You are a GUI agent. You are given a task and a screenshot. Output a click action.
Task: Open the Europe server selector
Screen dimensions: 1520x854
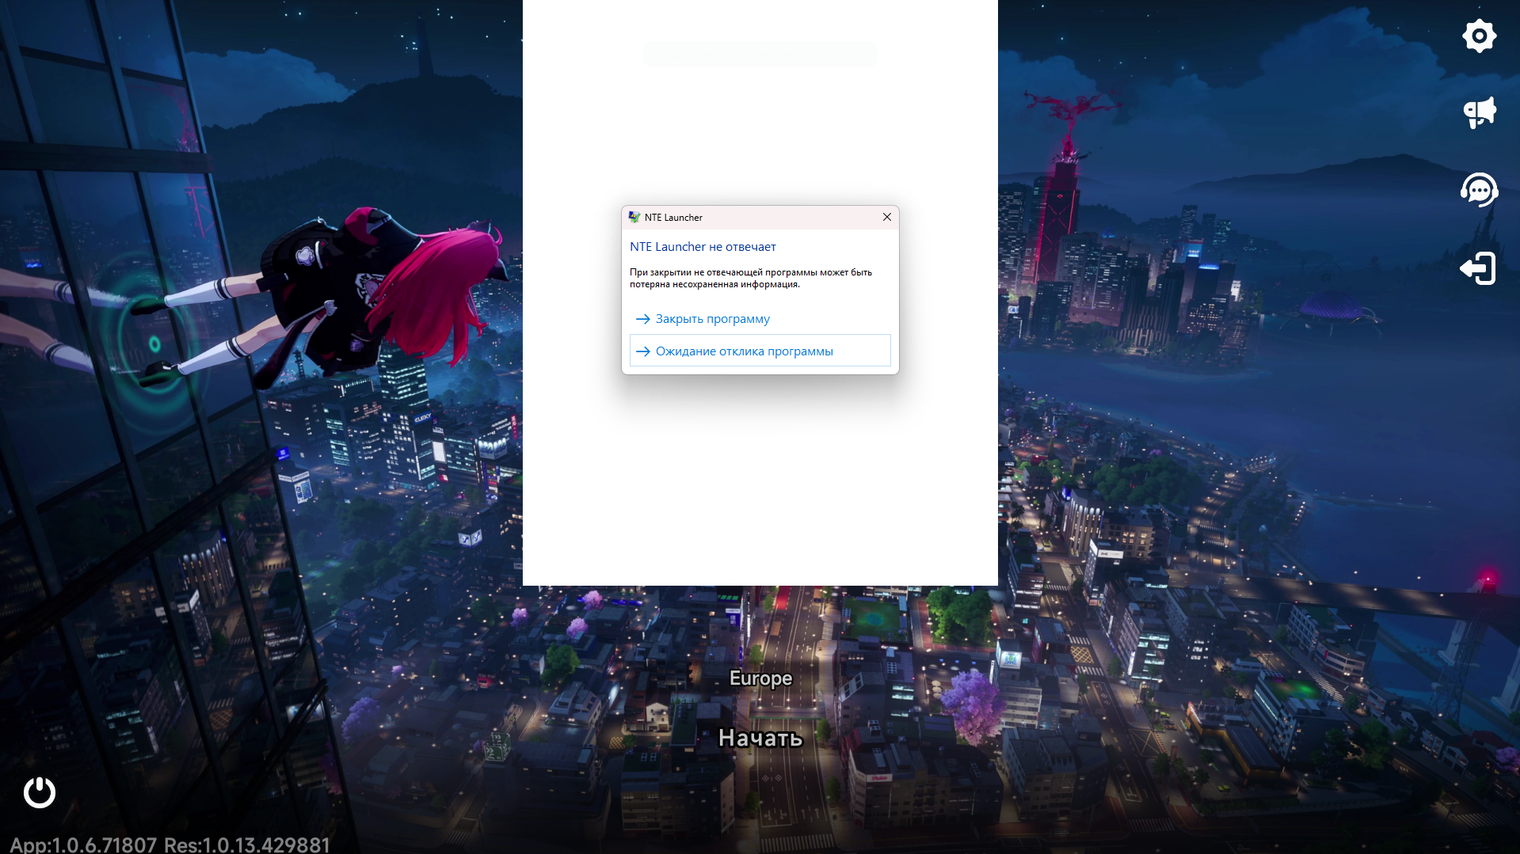click(x=760, y=678)
